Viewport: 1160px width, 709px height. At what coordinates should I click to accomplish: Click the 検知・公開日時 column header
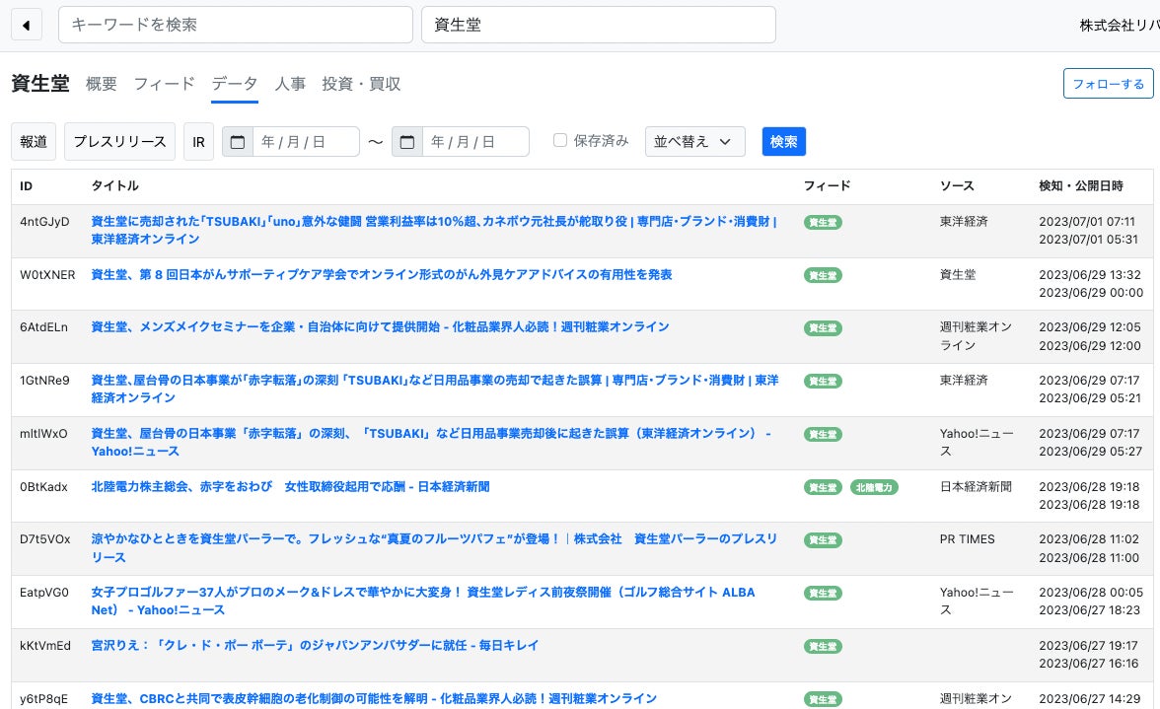click(x=1081, y=186)
